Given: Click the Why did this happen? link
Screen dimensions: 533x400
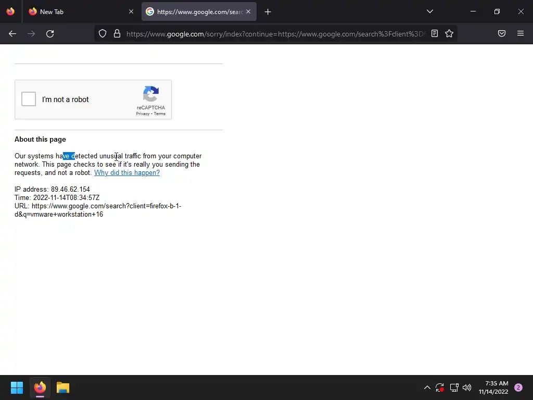Looking at the screenshot, I should coord(127,173).
